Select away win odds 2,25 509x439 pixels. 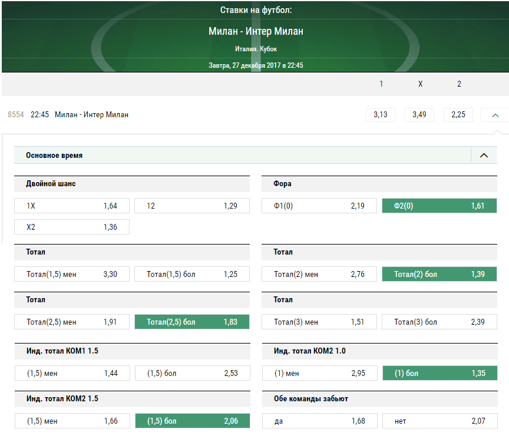tap(458, 115)
